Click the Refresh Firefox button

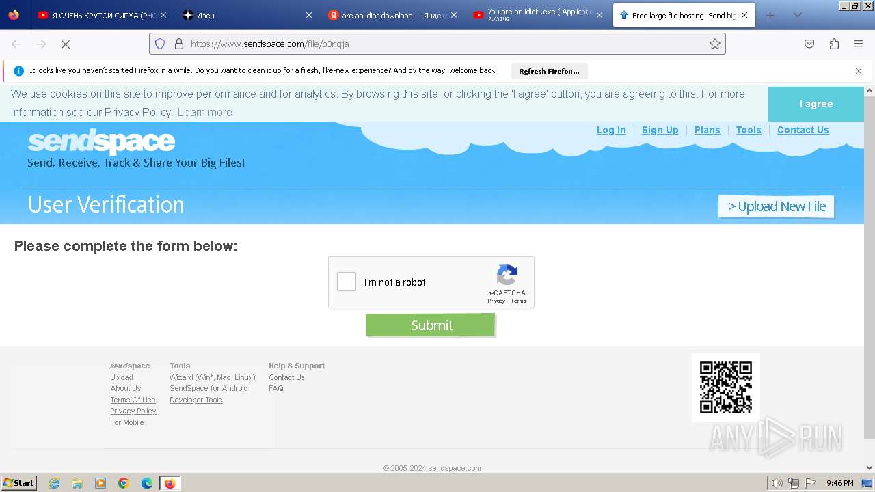(549, 71)
